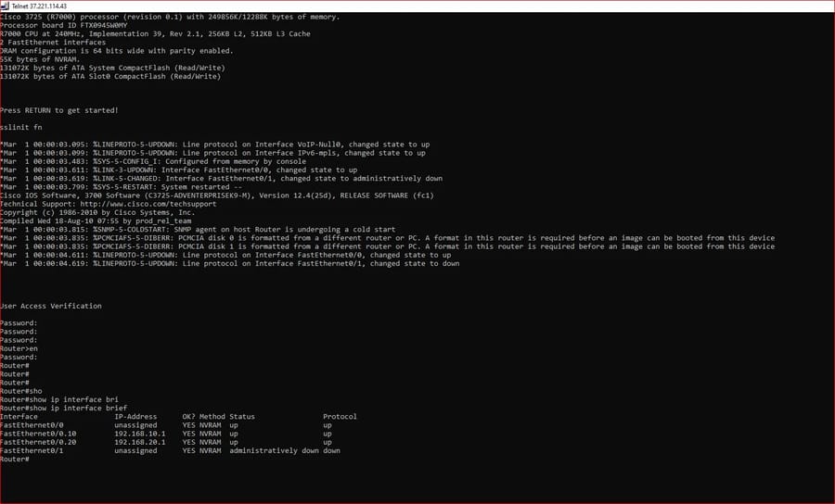Click the 'User Access Verification' heading
Image resolution: width=835 pixels, height=504 pixels.
pos(51,307)
